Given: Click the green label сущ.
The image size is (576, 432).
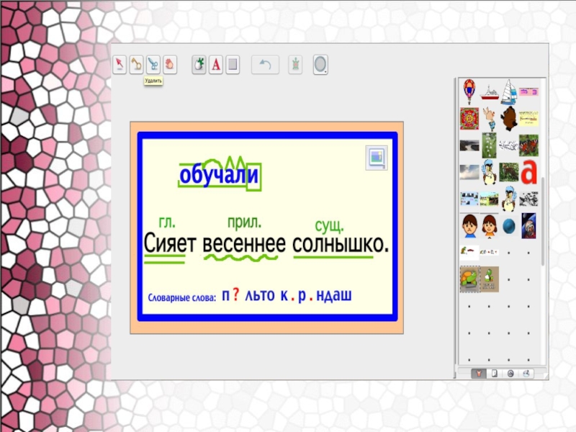Looking at the screenshot, I should click(x=330, y=226).
